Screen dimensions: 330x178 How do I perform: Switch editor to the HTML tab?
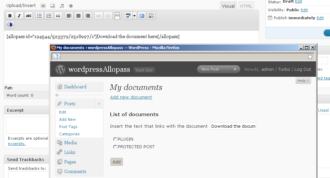pyautogui.click(x=246, y=6)
